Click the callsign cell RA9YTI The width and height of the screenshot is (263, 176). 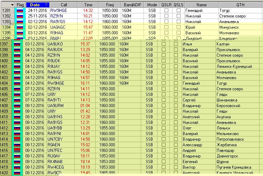(54, 100)
